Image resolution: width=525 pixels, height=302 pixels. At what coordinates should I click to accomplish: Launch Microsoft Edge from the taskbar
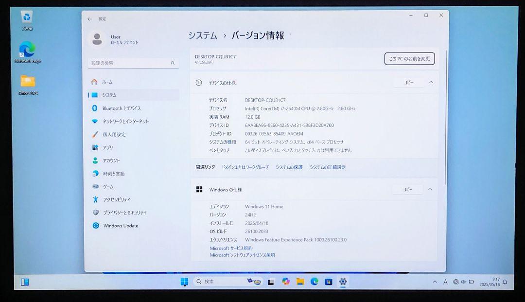click(315, 282)
